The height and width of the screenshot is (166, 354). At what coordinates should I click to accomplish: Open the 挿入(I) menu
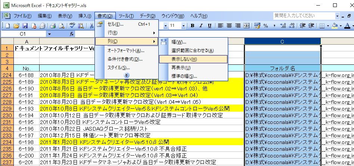85,16
